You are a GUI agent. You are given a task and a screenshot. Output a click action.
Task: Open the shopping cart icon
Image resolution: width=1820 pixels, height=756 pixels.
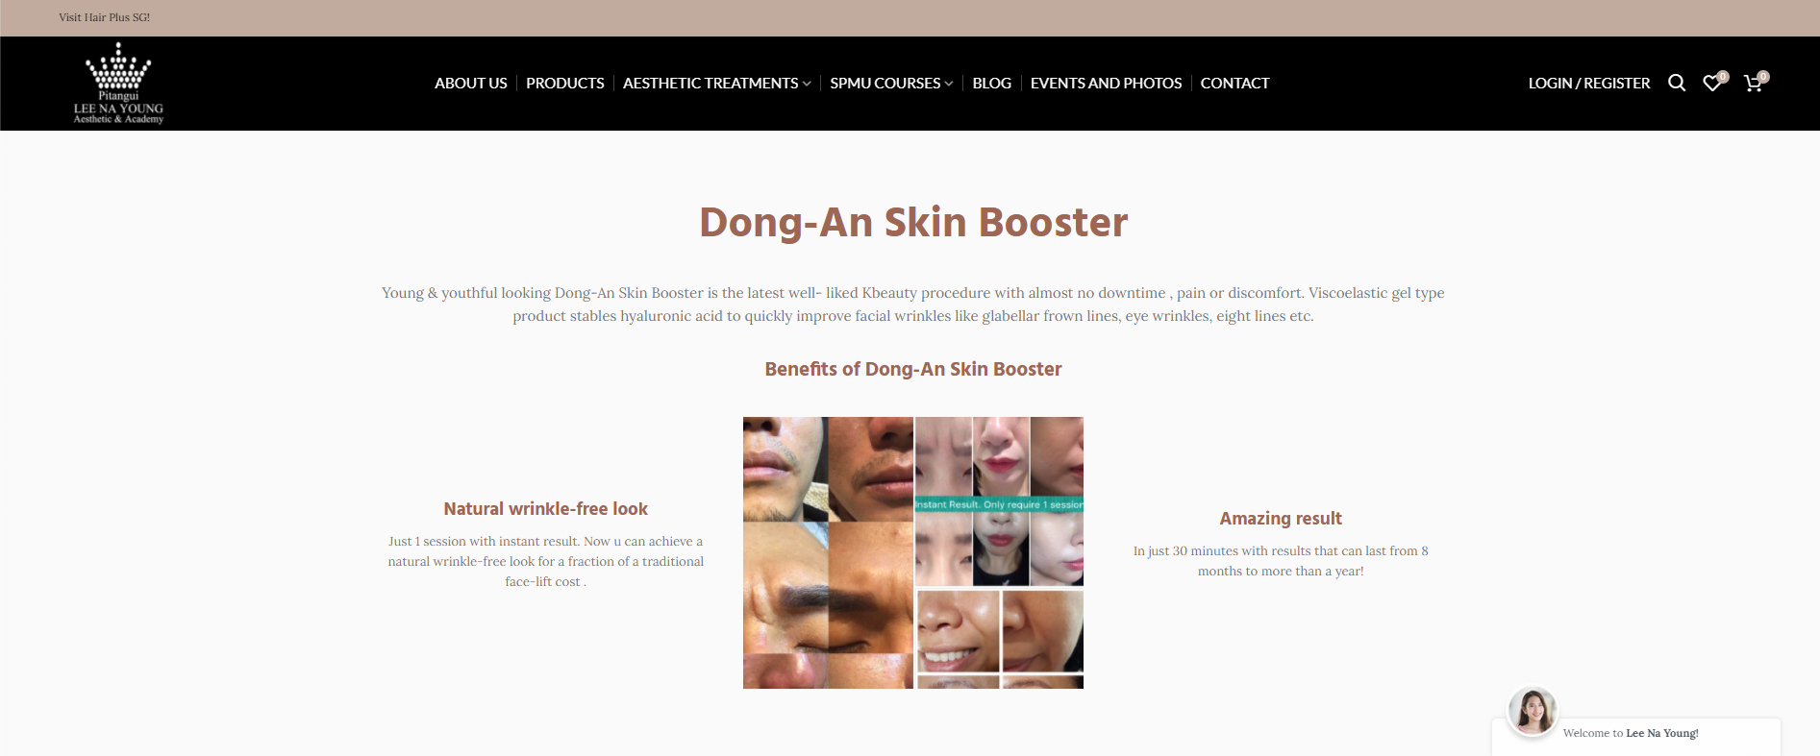tap(1756, 83)
